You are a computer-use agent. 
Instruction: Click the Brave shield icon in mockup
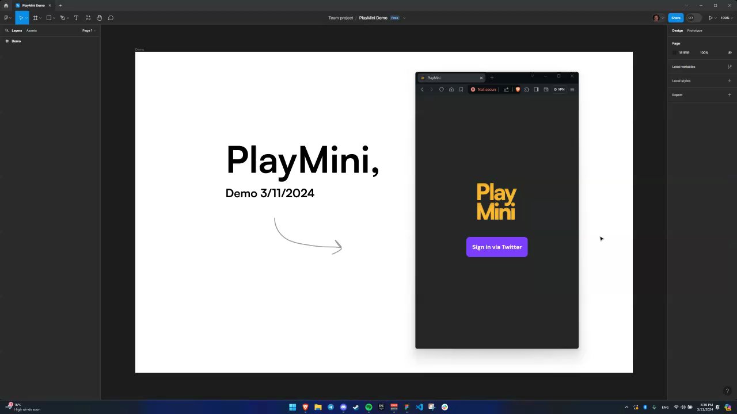pos(518,89)
